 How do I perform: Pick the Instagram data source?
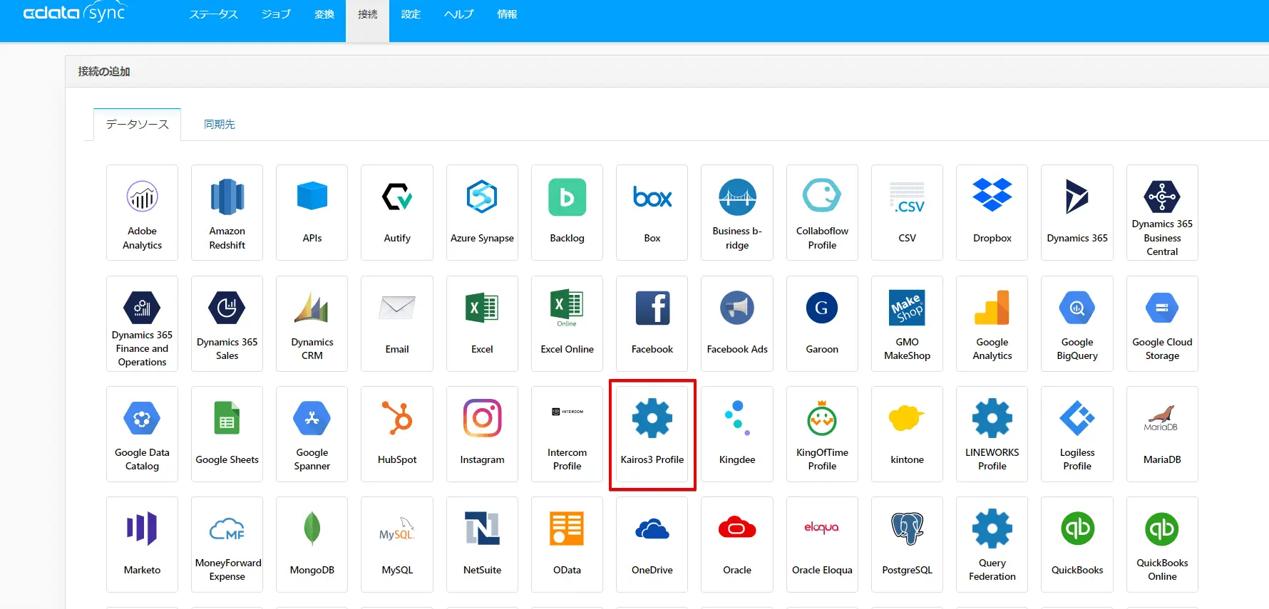pos(482,434)
